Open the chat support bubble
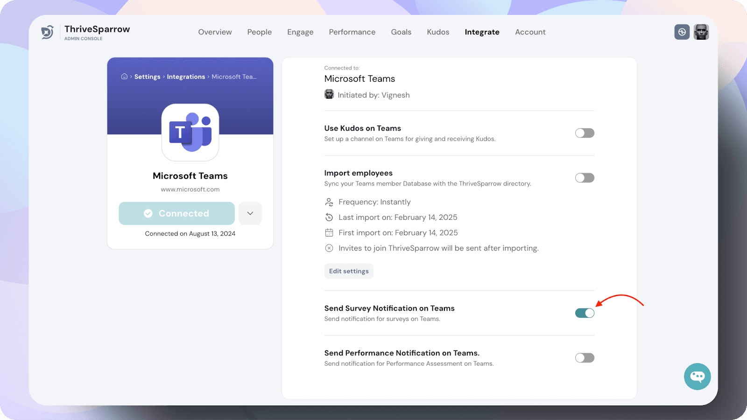The height and width of the screenshot is (420, 747). 697,376
